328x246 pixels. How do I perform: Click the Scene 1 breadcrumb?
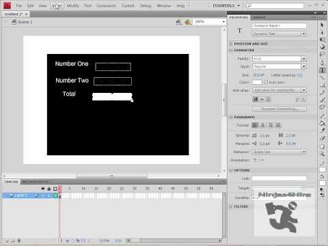coord(22,22)
